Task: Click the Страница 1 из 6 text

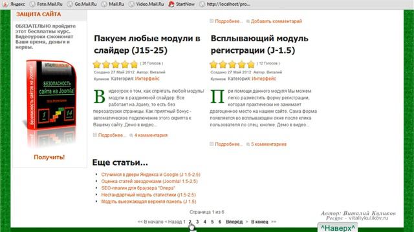Action: pyautogui.click(x=207, y=212)
